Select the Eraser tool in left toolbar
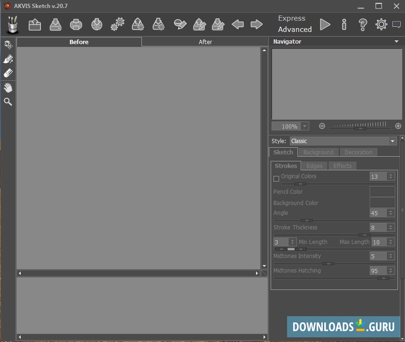 coord(8,74)
